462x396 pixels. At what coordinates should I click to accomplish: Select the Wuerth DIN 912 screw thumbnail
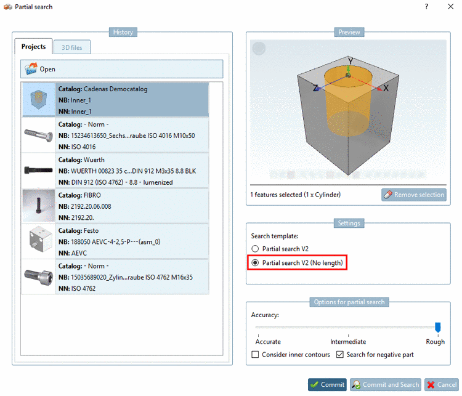39,171
